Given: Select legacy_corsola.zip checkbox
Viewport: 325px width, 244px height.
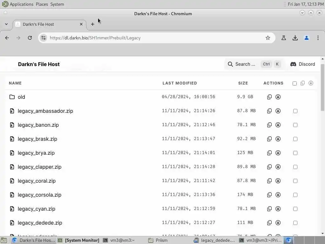Looking at the screenshot, I should coord(295,195).
